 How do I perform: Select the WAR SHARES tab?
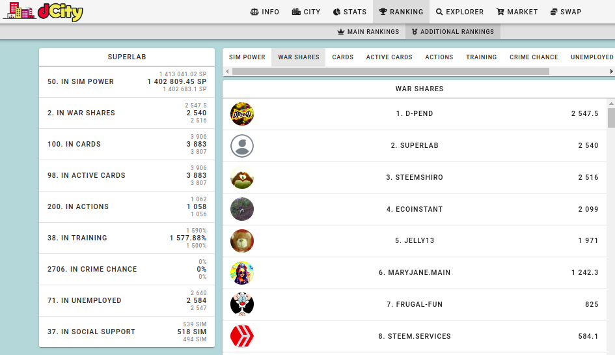tap(299, 57)
